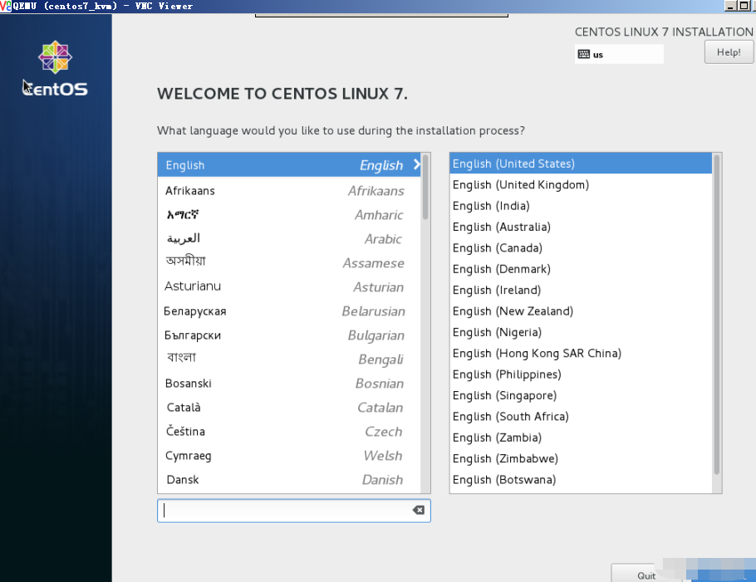The image size is (756, 582).
Task: Select English (United States) locale
Action: [514, 164]
